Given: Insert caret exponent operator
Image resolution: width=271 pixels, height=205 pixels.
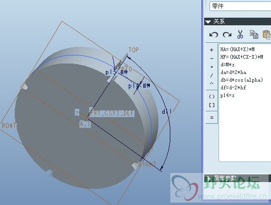Looking at the screenshot, I should tap(211, 84).
